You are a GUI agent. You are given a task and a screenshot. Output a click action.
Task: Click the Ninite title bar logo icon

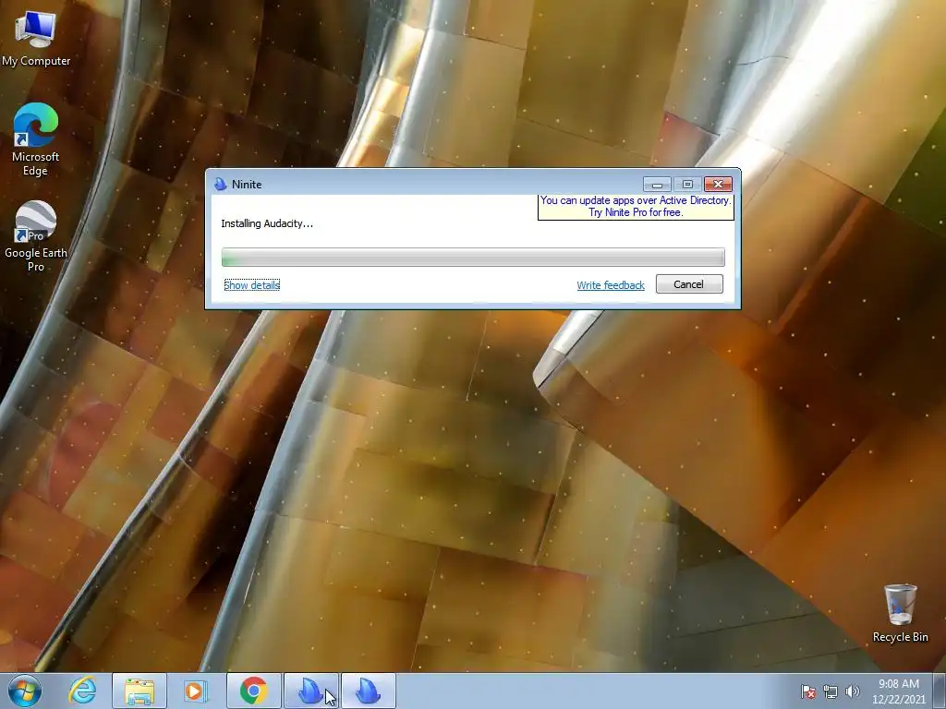tap(221, 185)
